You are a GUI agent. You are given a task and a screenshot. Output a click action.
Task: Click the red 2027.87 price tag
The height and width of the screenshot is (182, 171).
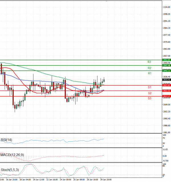click(167, 85)
